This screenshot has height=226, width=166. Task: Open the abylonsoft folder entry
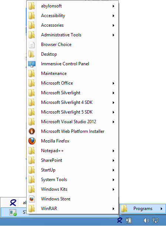(x=72, y=6)
